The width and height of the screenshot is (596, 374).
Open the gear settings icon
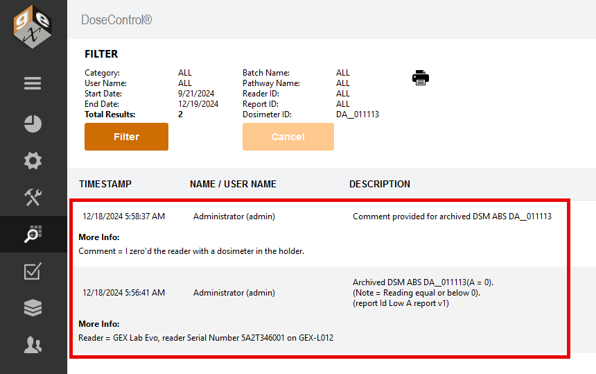tap(33, 160)
